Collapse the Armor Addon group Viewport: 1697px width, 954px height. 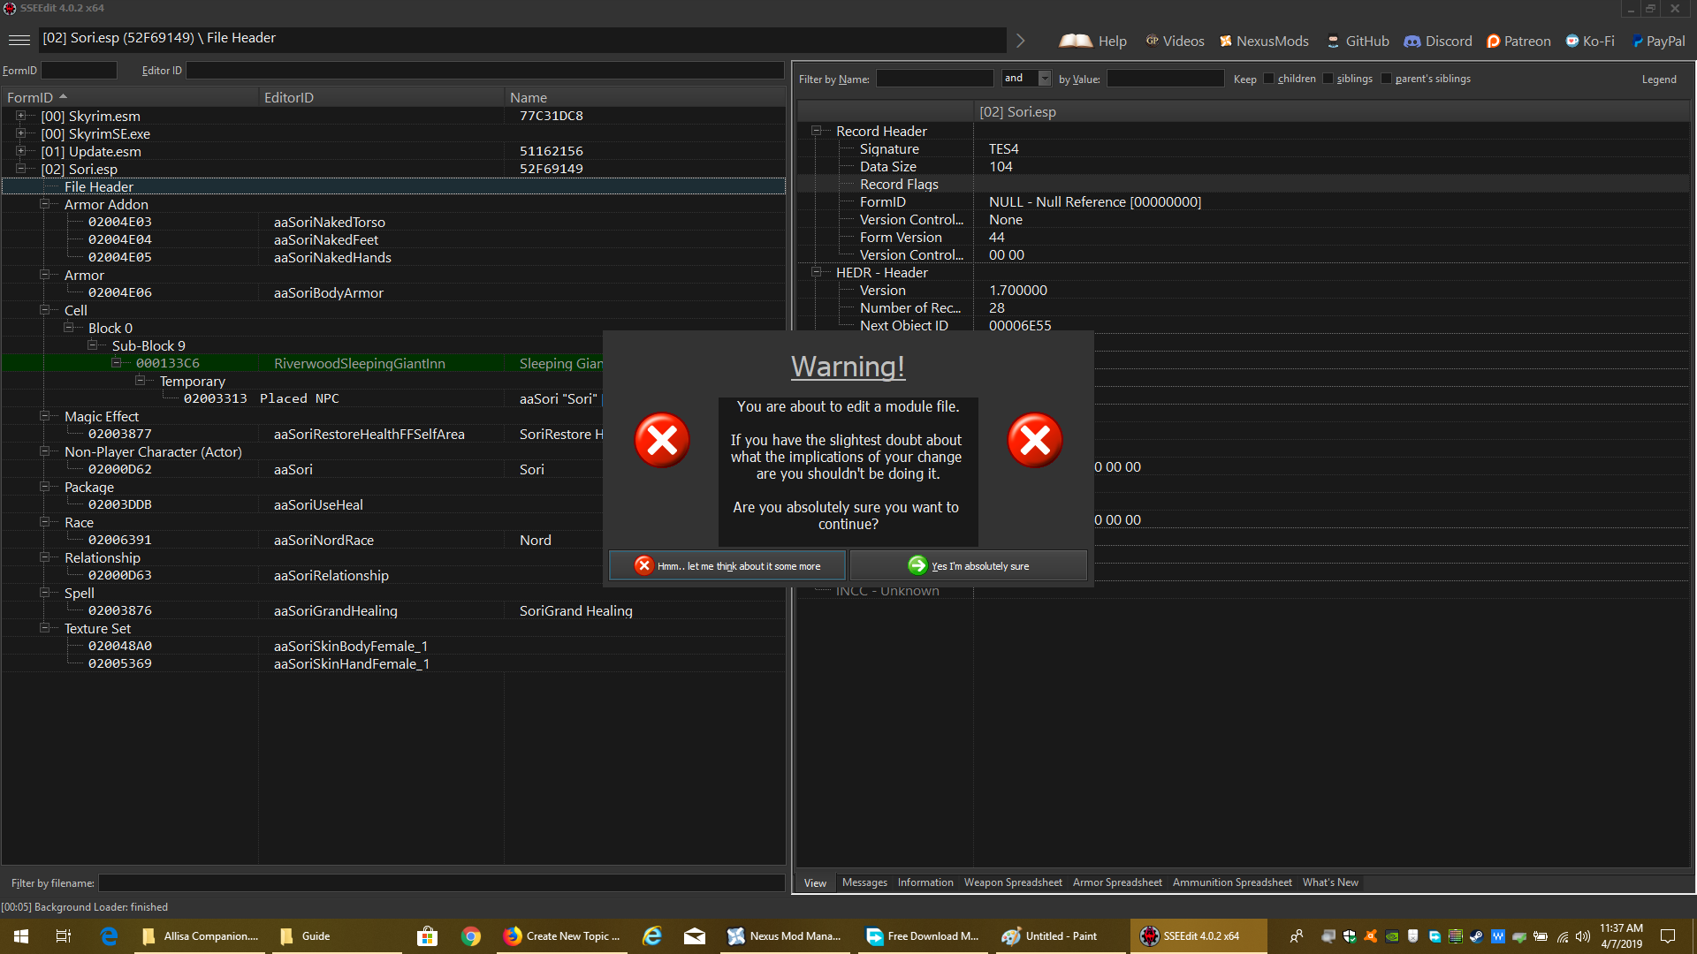pos(44,204)
